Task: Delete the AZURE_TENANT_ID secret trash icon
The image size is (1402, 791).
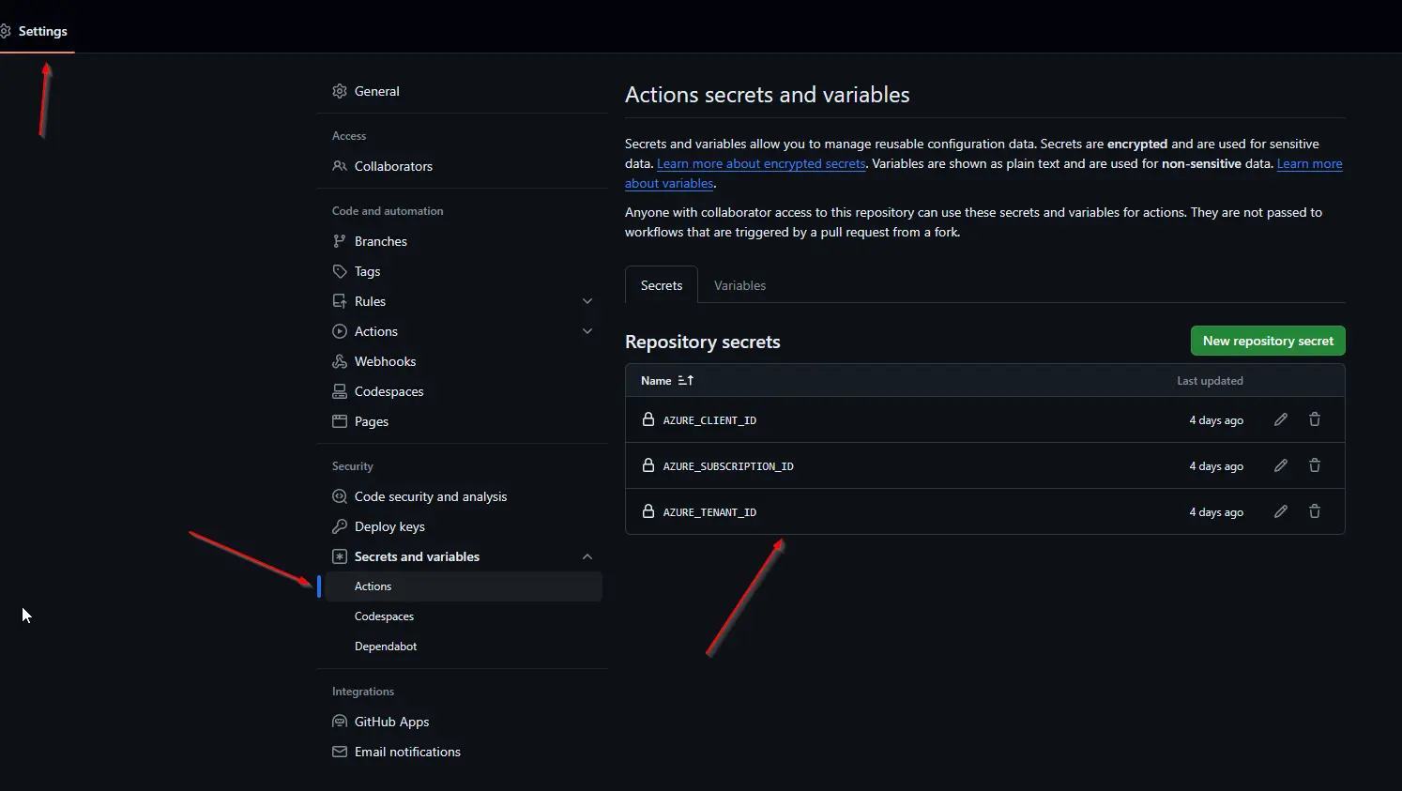Action: [1315, 511]
